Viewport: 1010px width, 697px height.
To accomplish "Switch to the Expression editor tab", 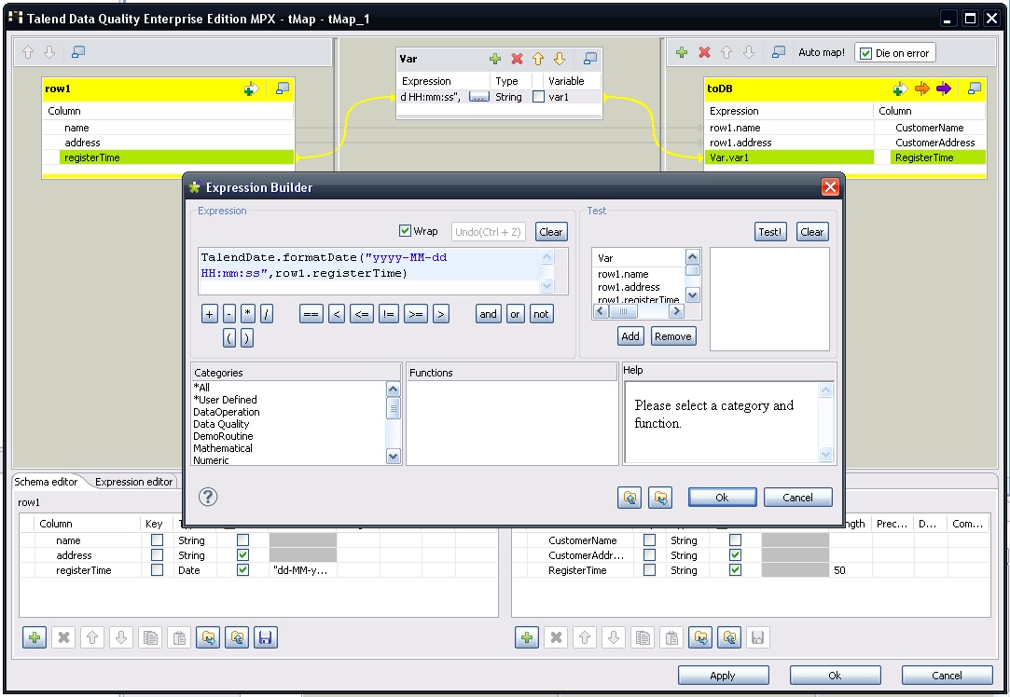I will pos(134,482).
